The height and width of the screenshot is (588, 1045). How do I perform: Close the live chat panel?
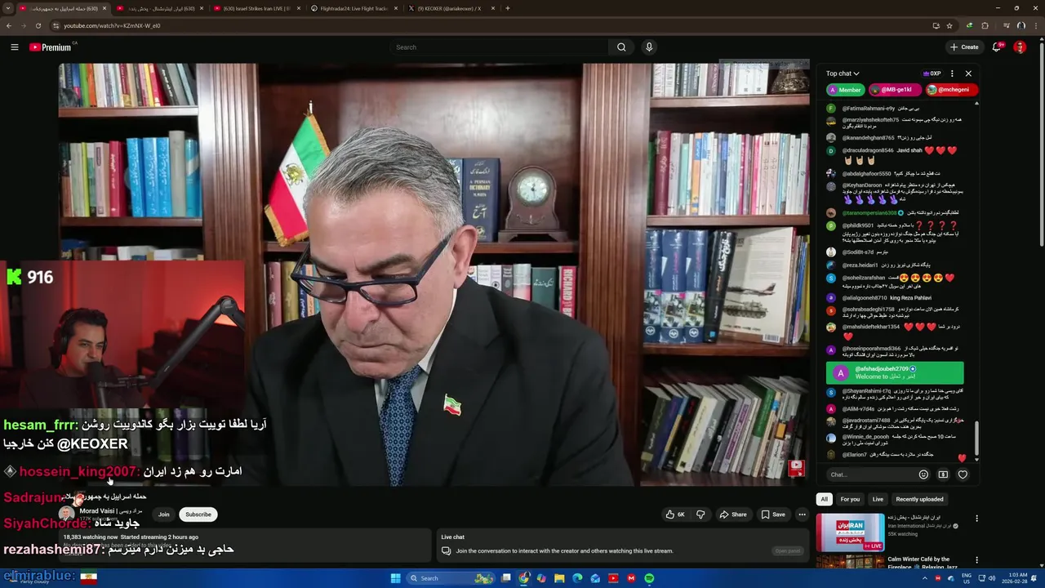tap(968, 73)
